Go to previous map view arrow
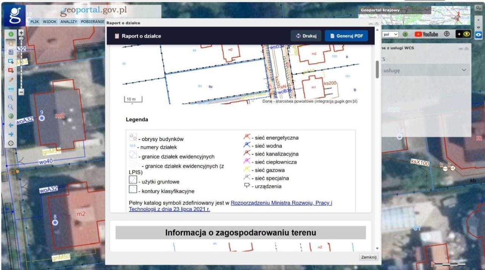This screenshot has height=270, width=485. click(x=11, y=125)
